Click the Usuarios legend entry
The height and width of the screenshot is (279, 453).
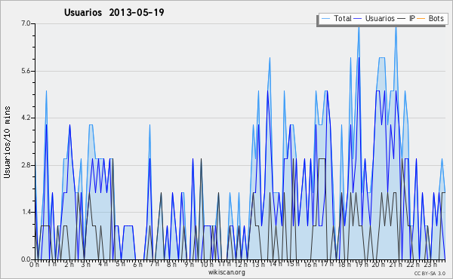tap(374, 18)
